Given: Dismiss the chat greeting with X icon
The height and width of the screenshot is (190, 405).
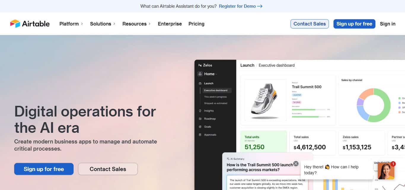Looking at the screenshot, I should tap(296, 164).
